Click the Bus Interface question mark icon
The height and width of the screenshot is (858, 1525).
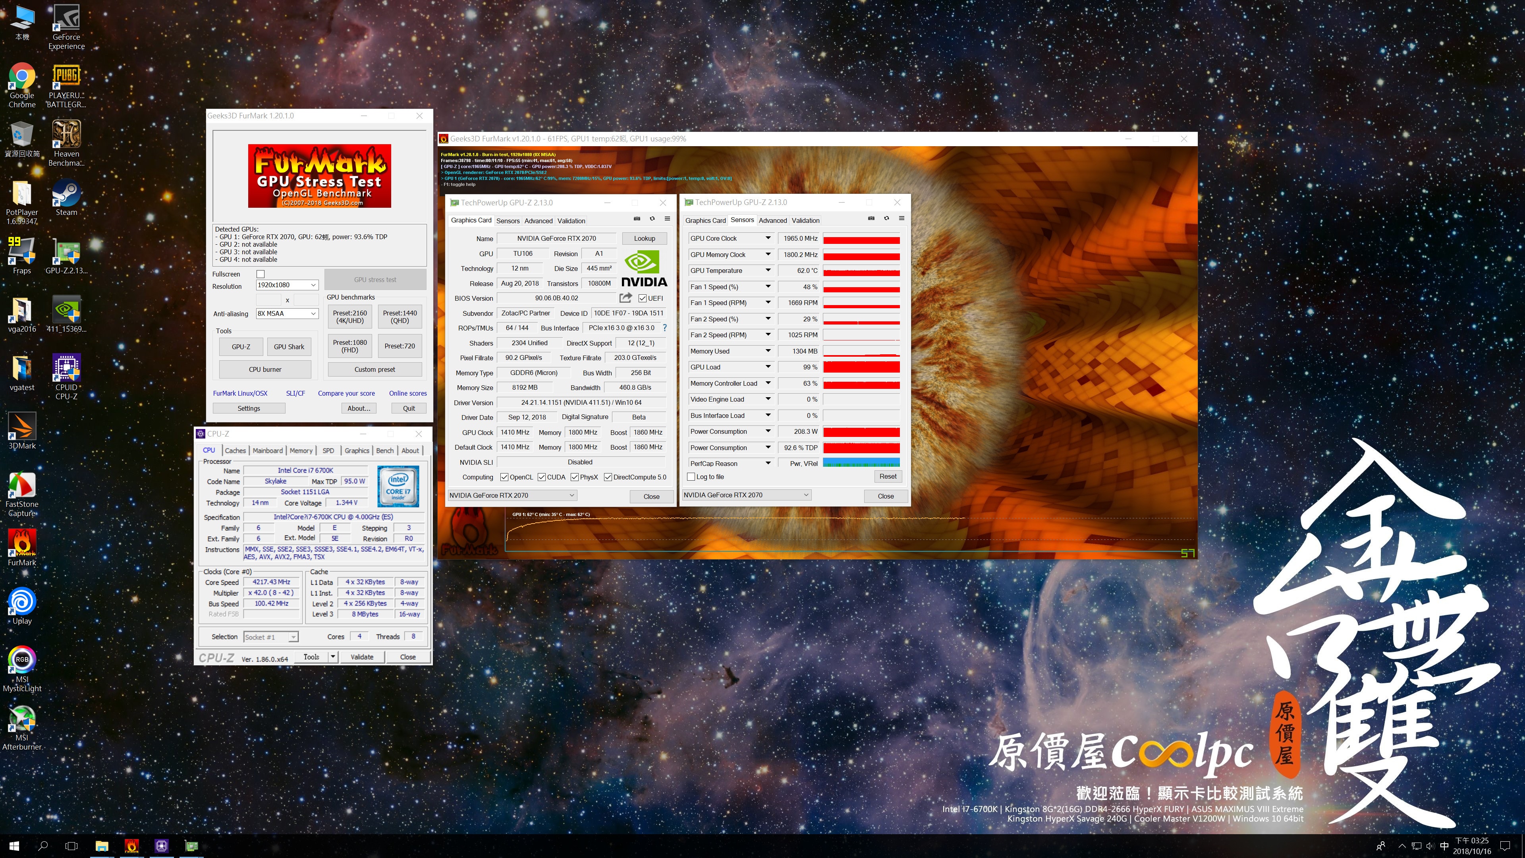point(665,327)
